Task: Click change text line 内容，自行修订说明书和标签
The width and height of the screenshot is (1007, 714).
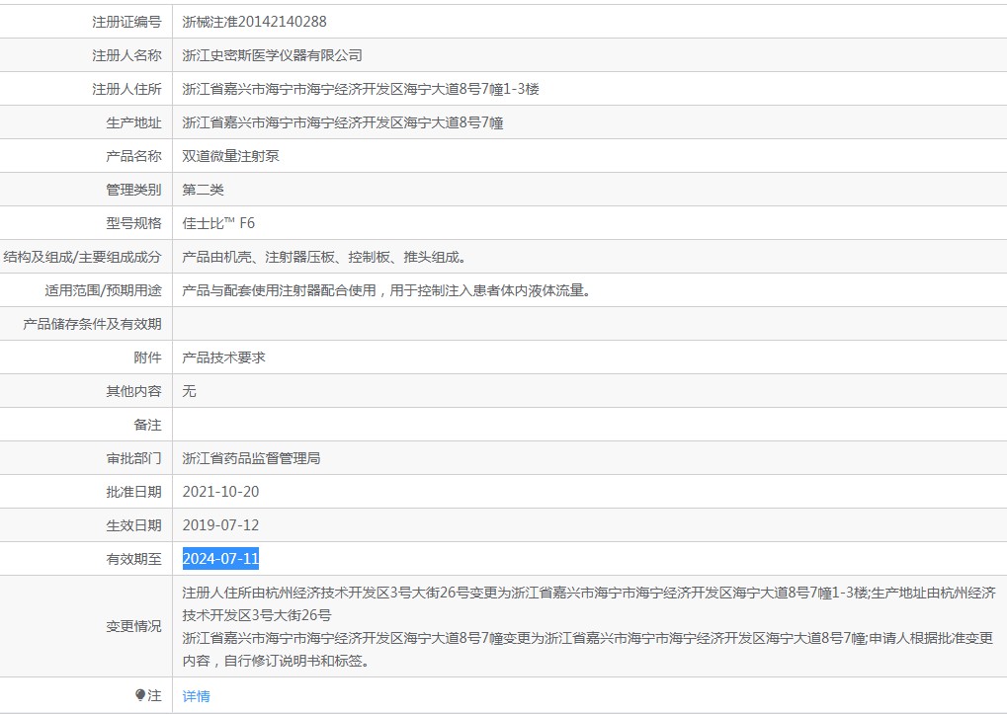Action: 278,661
